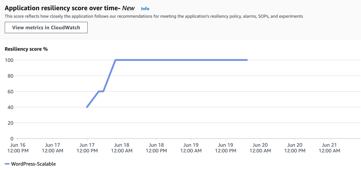Screen dimensions: 361x171
Task: Click the WordPress-Scalable legend color marker
Action: point(8,164)
